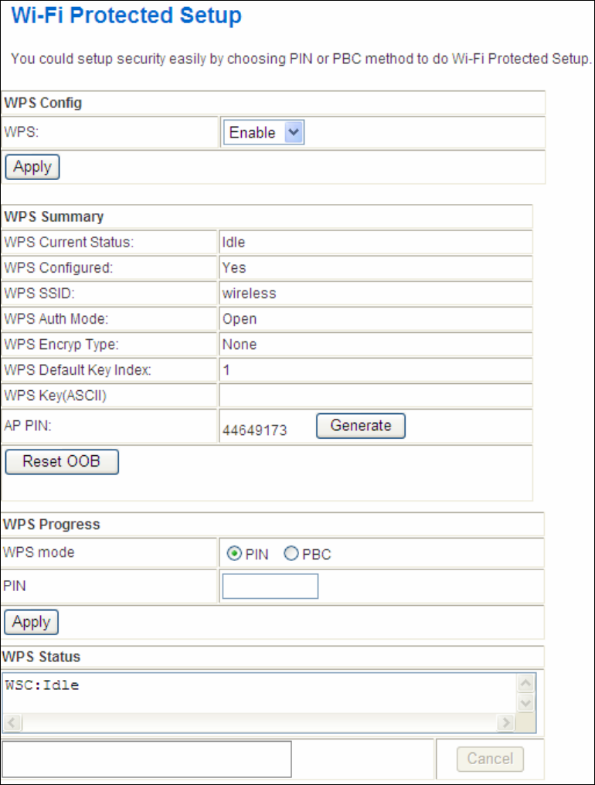Viewport: 595px width, 785px height.
Task: Click the WPS Configured value Yes
Action: [x=234, y=268]
